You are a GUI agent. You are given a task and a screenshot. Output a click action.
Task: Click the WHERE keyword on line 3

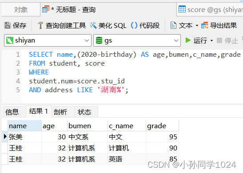[39, 72]
